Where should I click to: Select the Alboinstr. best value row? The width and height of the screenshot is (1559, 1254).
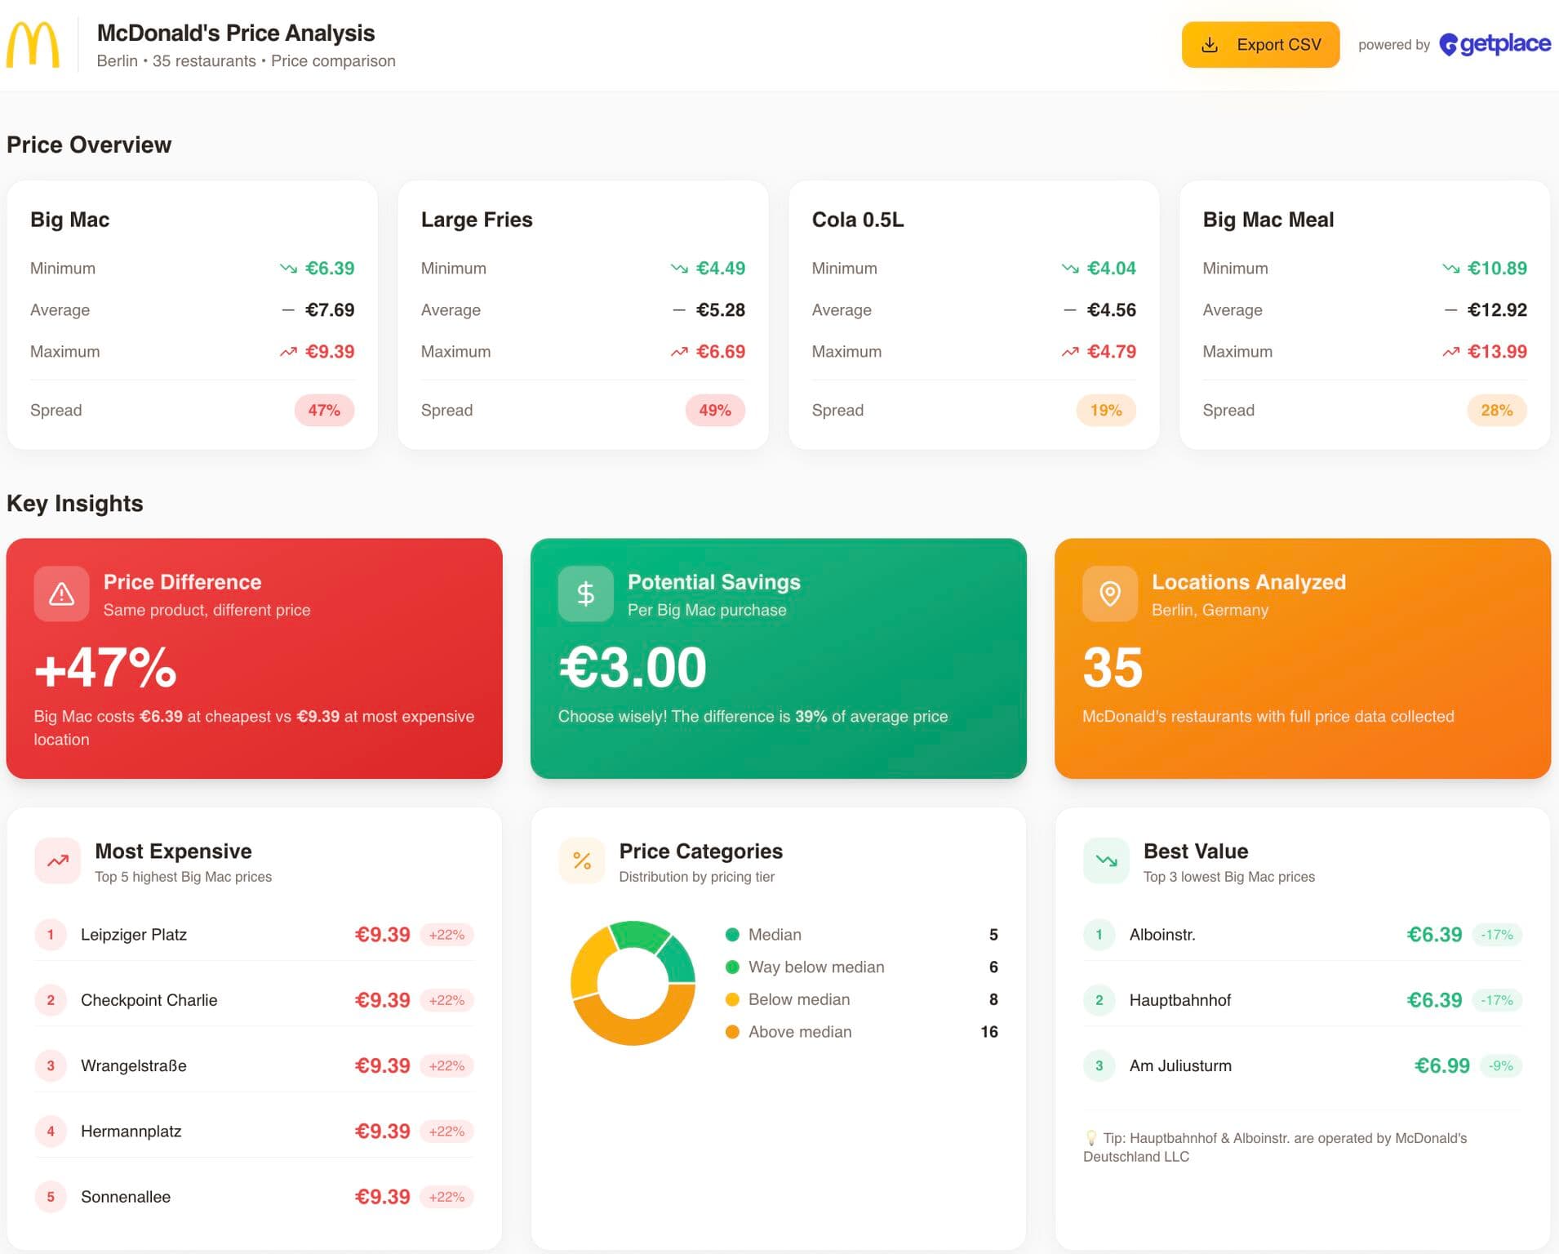(1161, 935)
